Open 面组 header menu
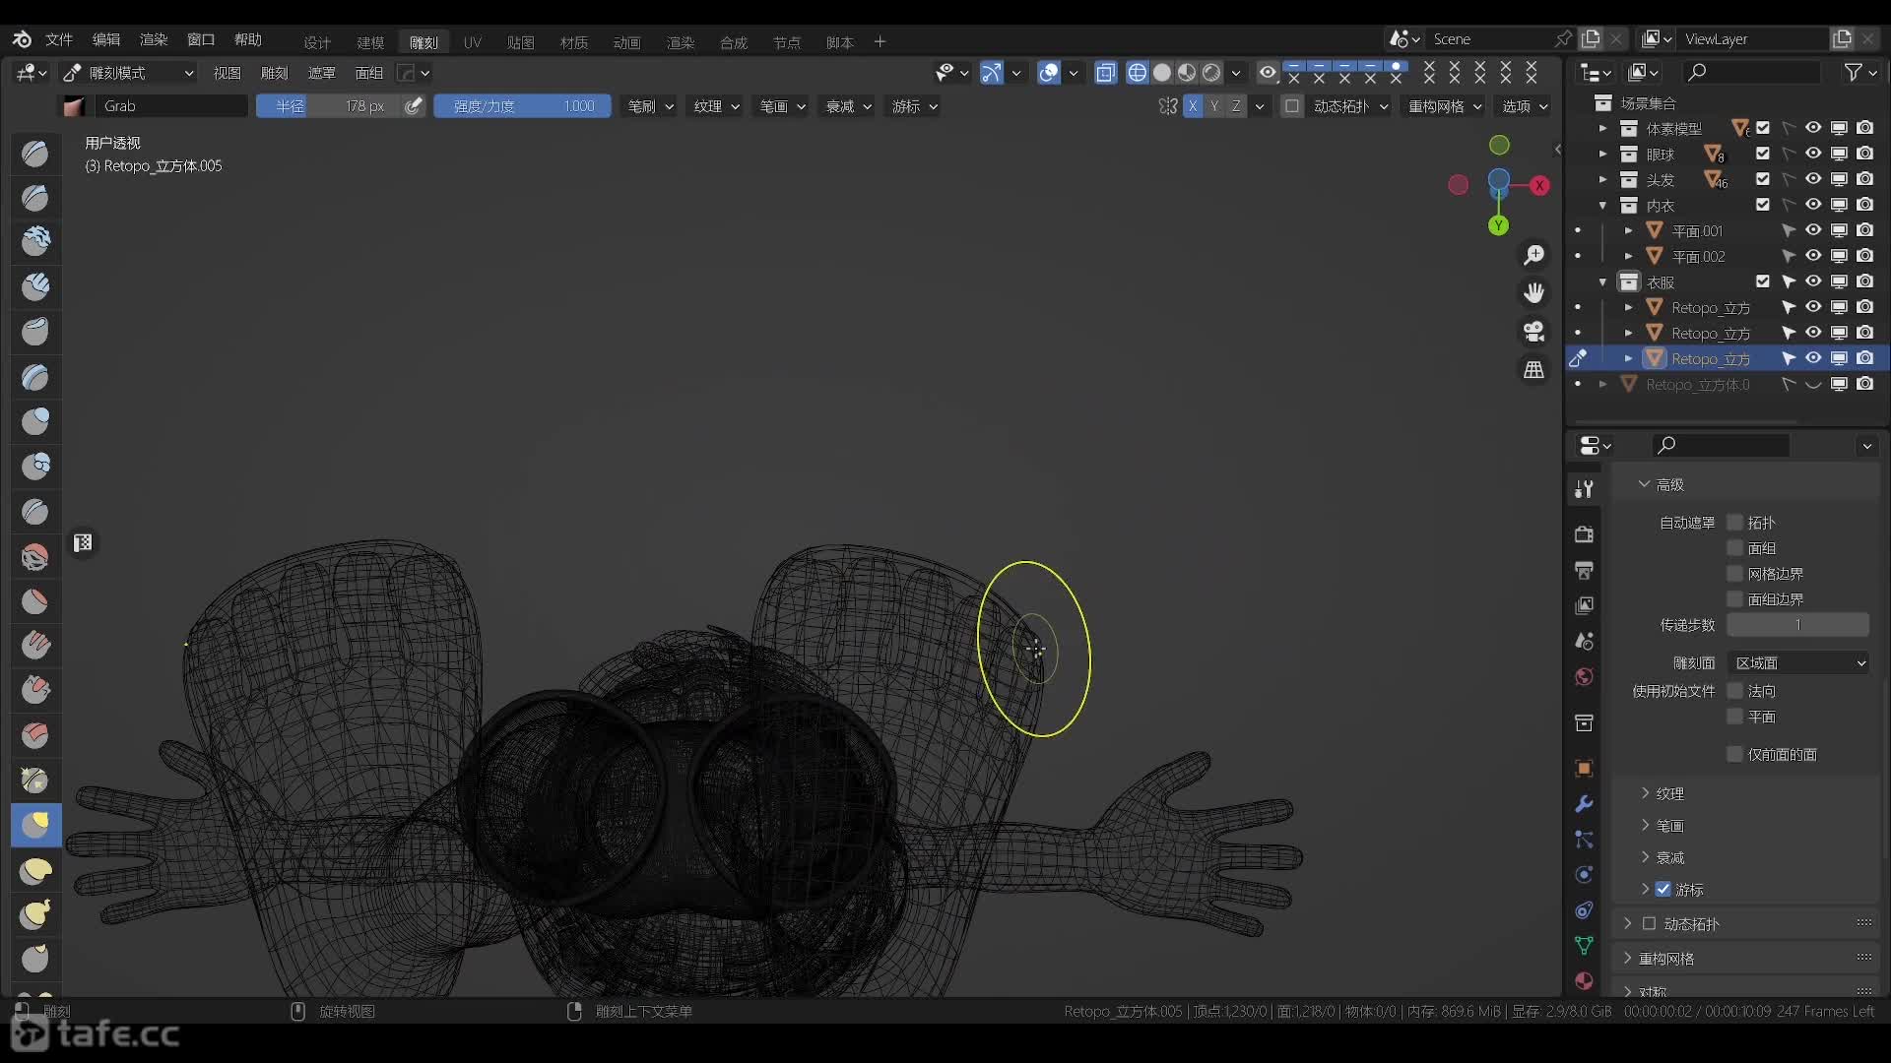Viewport: 1891px width, 1063px height. pos(368,73)
